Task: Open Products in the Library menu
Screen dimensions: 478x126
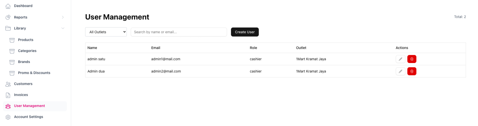Action: pyautogui.click(x=26, y=40)
